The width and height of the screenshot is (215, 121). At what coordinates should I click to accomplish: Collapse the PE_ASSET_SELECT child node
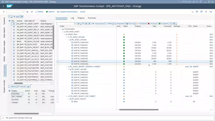(x=68, y=99)
